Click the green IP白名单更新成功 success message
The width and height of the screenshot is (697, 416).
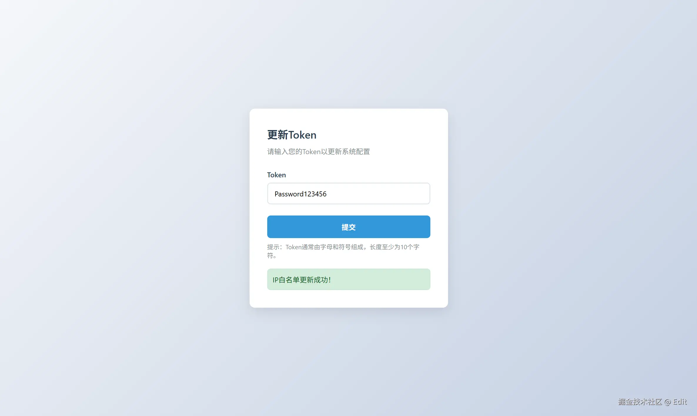[349, 279]
